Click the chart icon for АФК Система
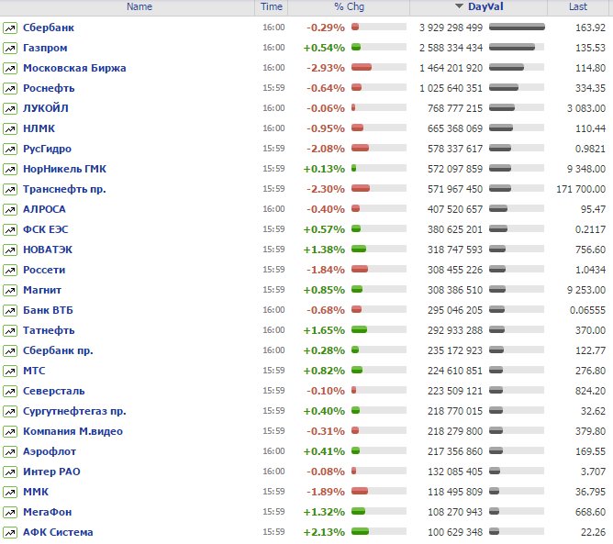 tap(9, 532)
